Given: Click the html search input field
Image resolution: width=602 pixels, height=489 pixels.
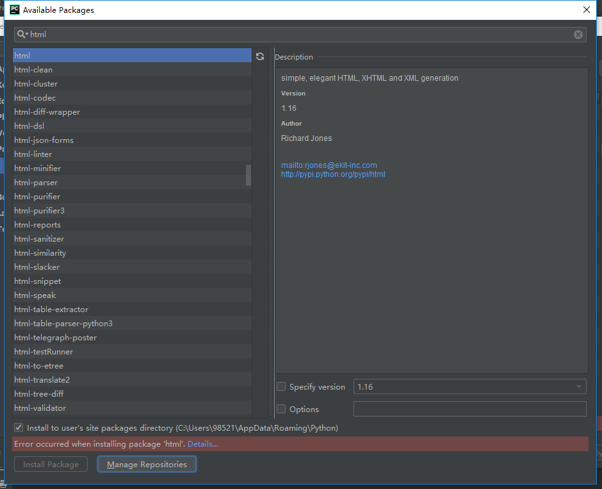Looking at the screenshot, I should (300, 35).
